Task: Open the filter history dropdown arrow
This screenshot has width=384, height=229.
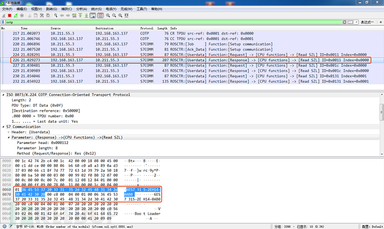Action: click(x=356, y=22)
